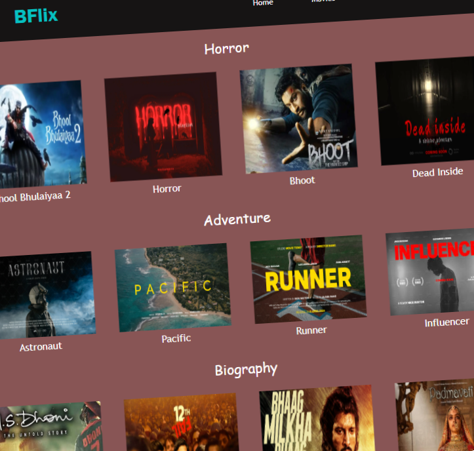
Task: Click the 'Dead Inside' caption text
Action: (x=438, y=172)
